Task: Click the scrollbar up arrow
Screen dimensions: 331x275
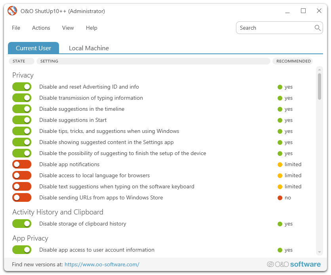Action: 320,70
